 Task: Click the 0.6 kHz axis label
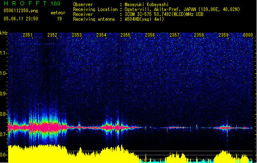click(3, 155)
